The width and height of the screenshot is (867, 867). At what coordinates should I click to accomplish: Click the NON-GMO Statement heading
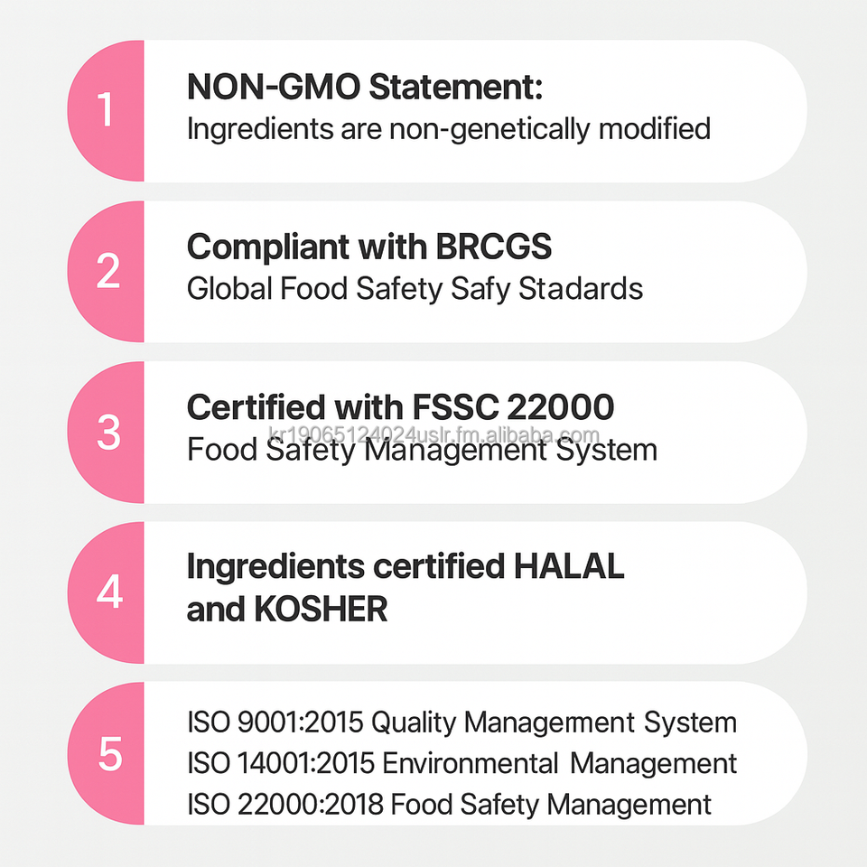point(364,88)
